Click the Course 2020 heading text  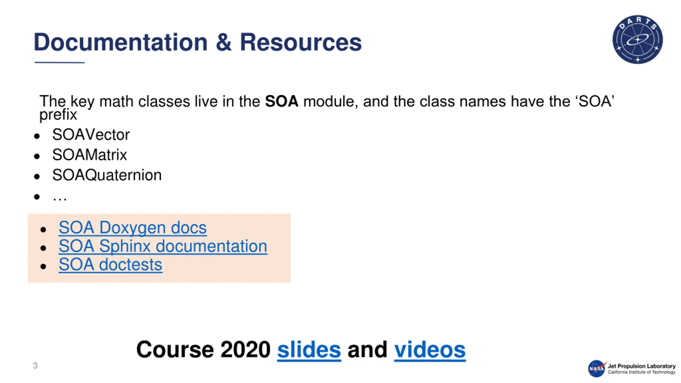coord(203,349)
